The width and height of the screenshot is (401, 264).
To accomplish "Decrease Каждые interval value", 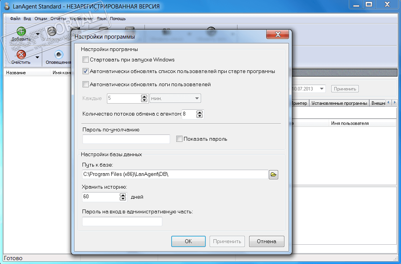I will [x=144, y=100].
